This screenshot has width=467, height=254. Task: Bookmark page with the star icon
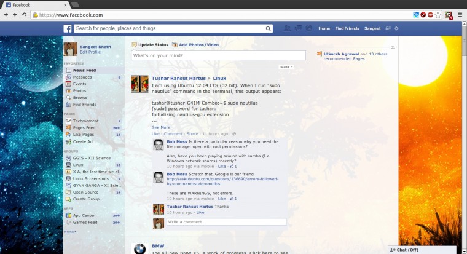(438, 15)
